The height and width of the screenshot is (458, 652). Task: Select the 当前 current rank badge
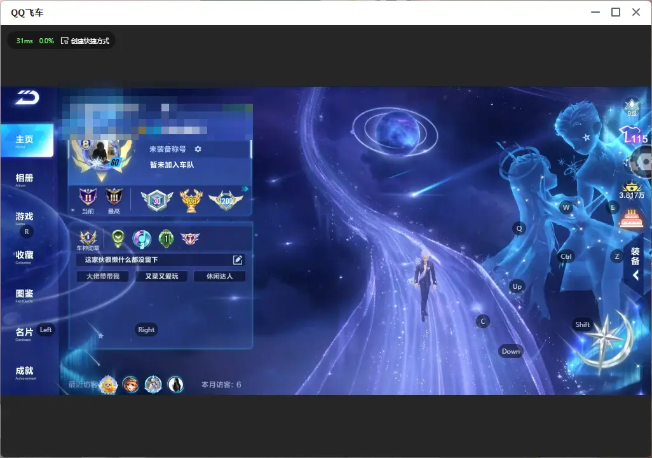tap(88, 200)
